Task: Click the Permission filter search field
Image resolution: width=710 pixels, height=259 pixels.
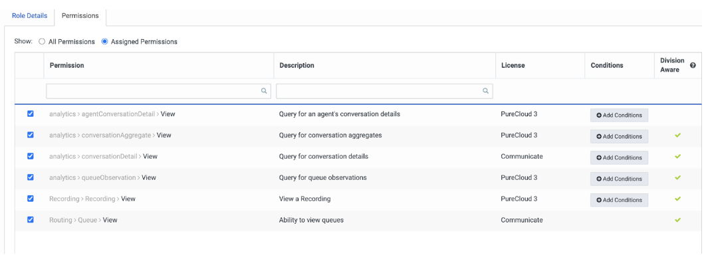Action: pos(158,91)
